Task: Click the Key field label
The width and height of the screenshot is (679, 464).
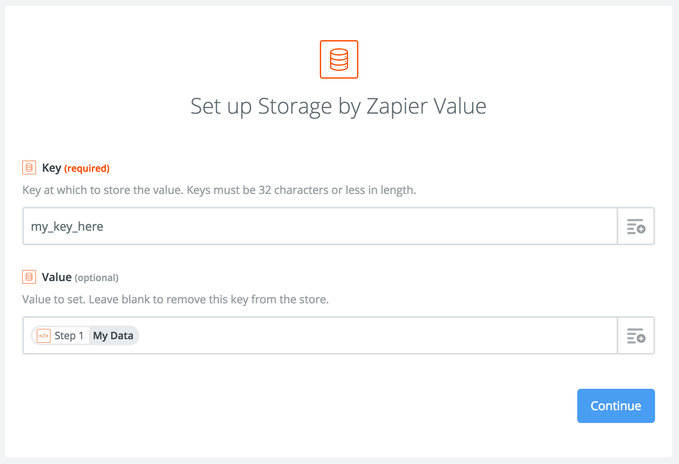Action: click(x=51, y=168)
